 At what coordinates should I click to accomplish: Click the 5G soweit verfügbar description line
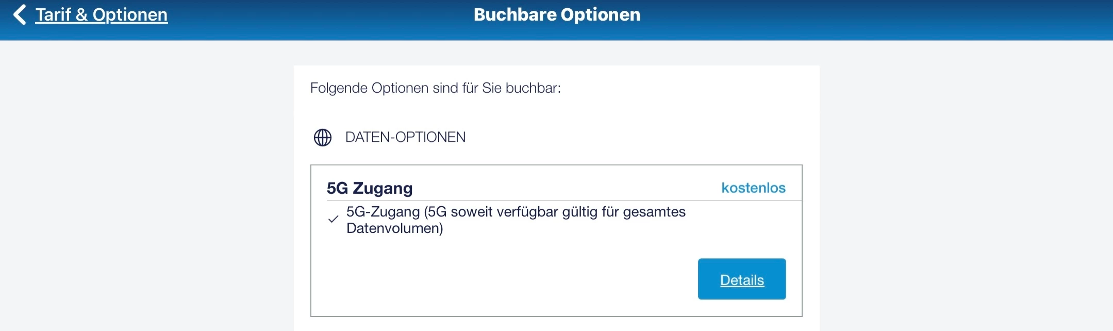click(516, 212)
